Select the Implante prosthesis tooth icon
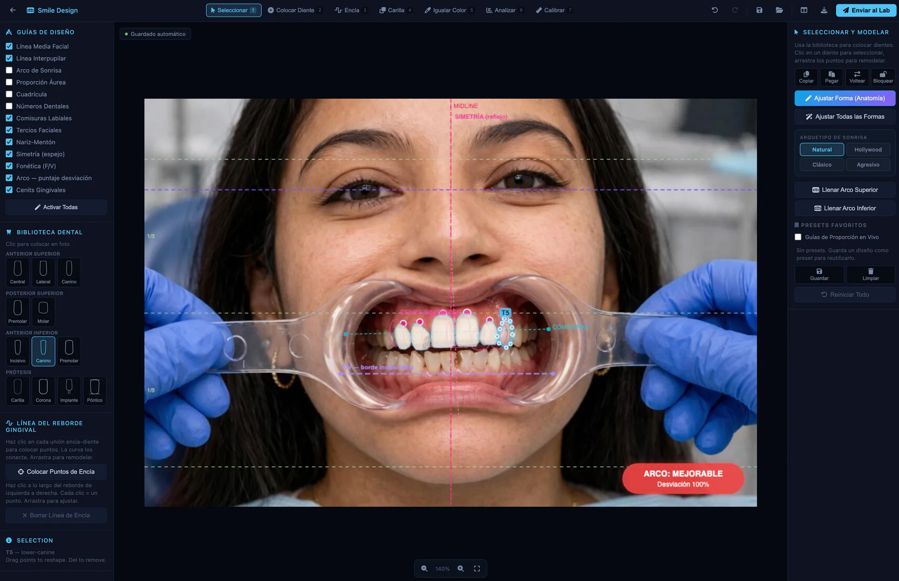 coord(69,390)
